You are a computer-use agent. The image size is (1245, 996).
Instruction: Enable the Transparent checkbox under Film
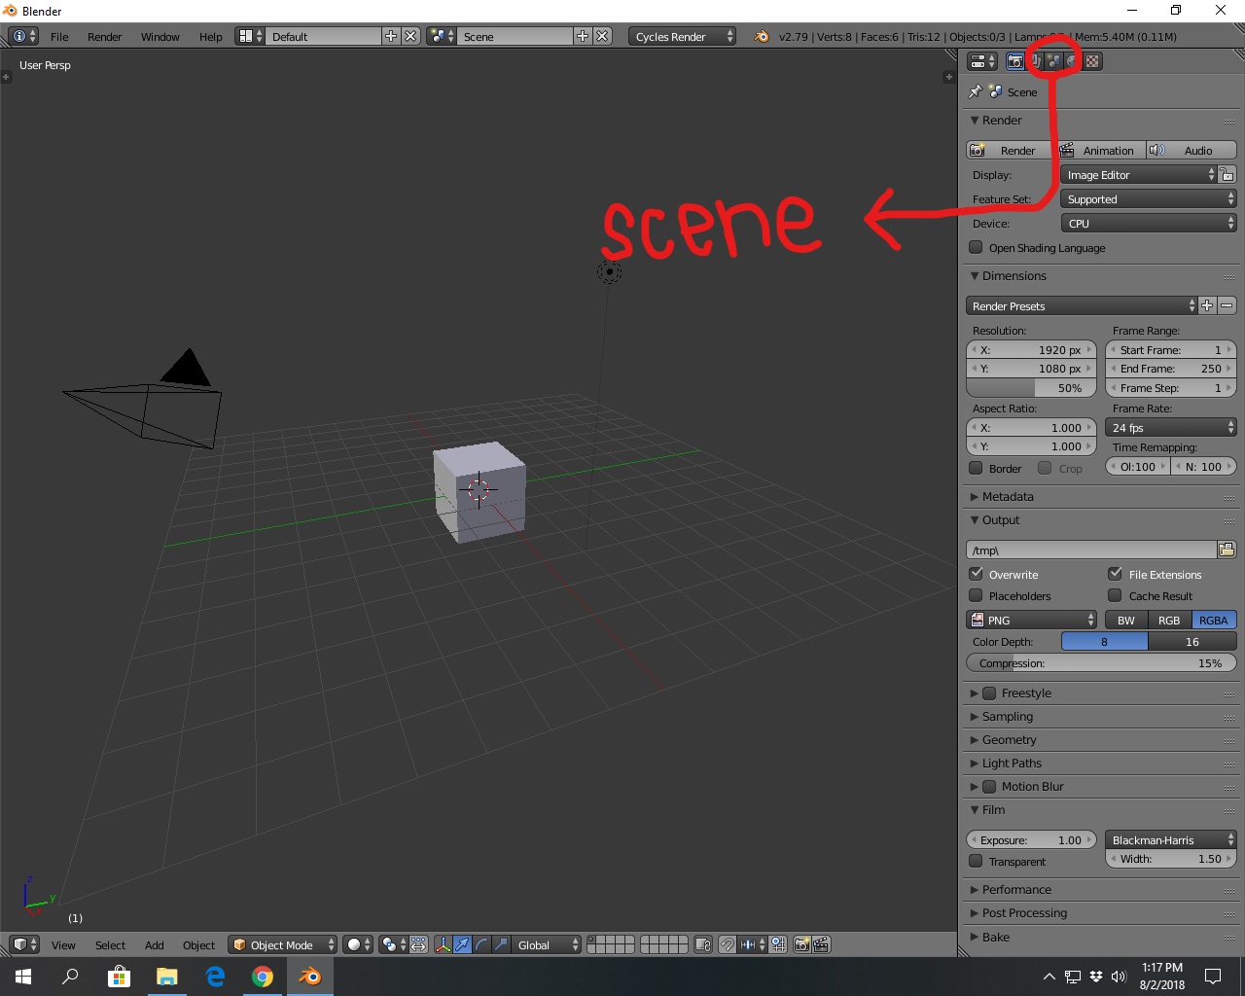pyautogui.click(x=976, y=862)
